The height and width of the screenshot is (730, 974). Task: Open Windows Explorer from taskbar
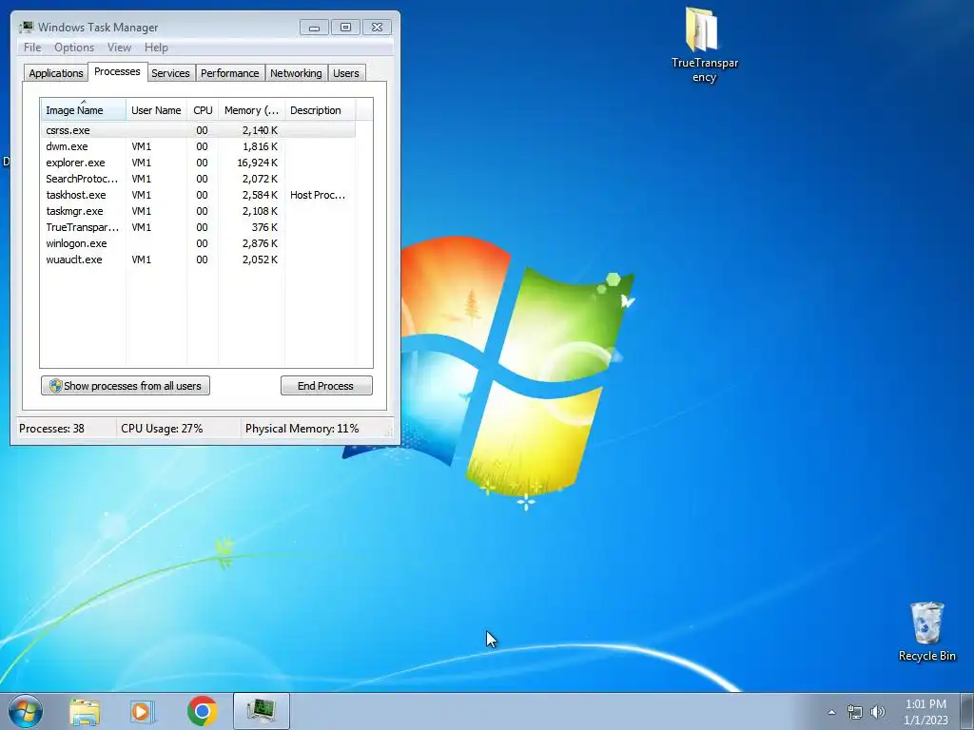(85, 711)
